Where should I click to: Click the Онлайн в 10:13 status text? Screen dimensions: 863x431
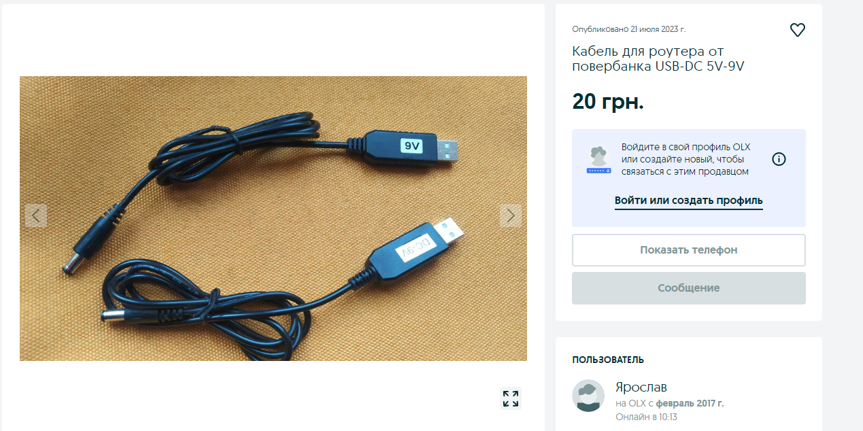point(646,417)
